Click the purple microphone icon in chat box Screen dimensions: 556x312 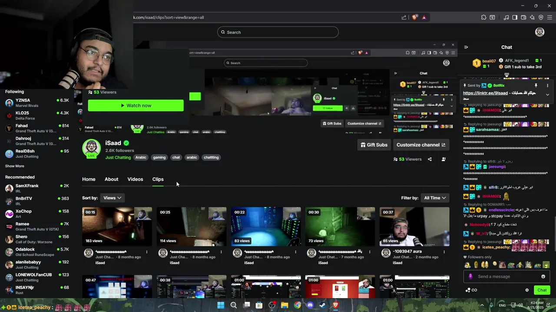[470, 276]
